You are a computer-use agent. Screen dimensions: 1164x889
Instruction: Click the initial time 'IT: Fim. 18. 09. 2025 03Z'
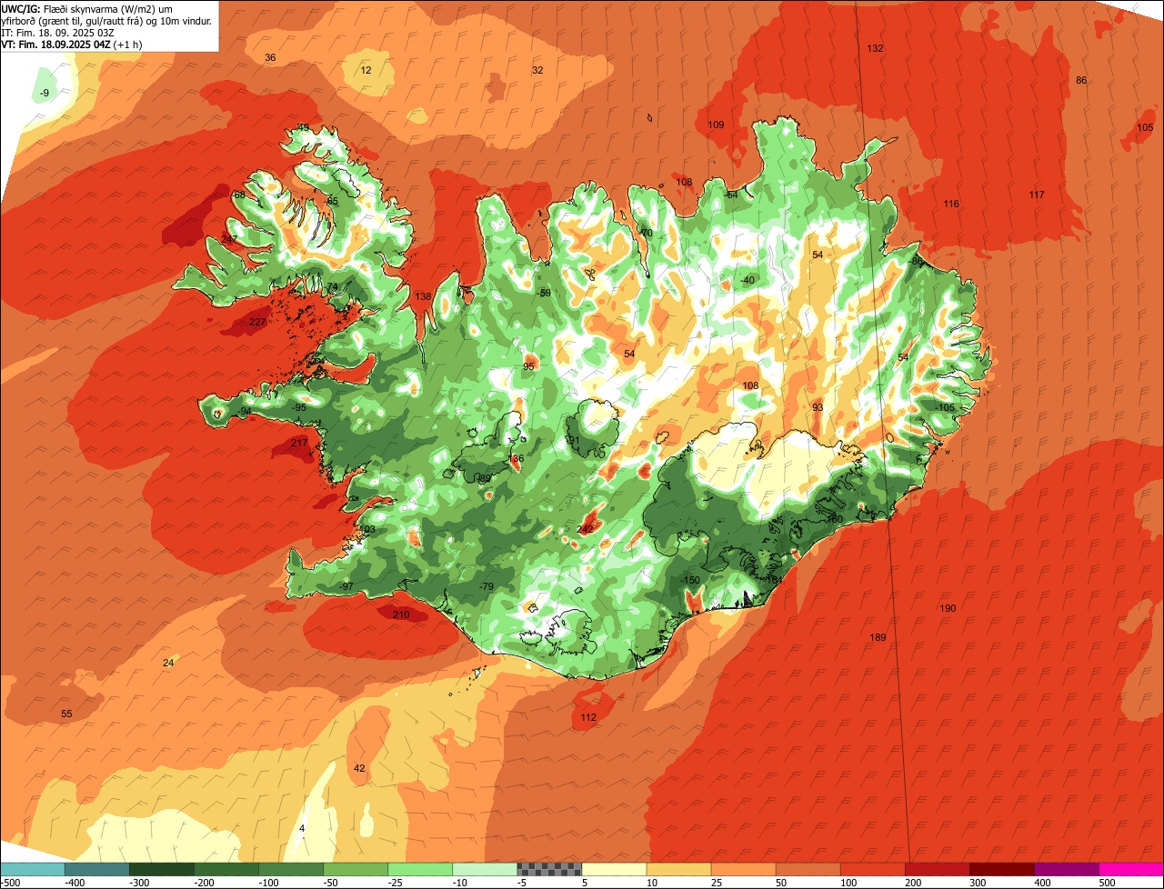(57, 33)
